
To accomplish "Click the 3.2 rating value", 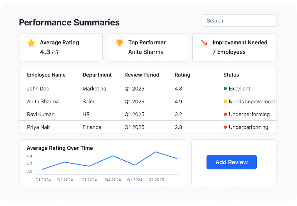I will [178, 114].
